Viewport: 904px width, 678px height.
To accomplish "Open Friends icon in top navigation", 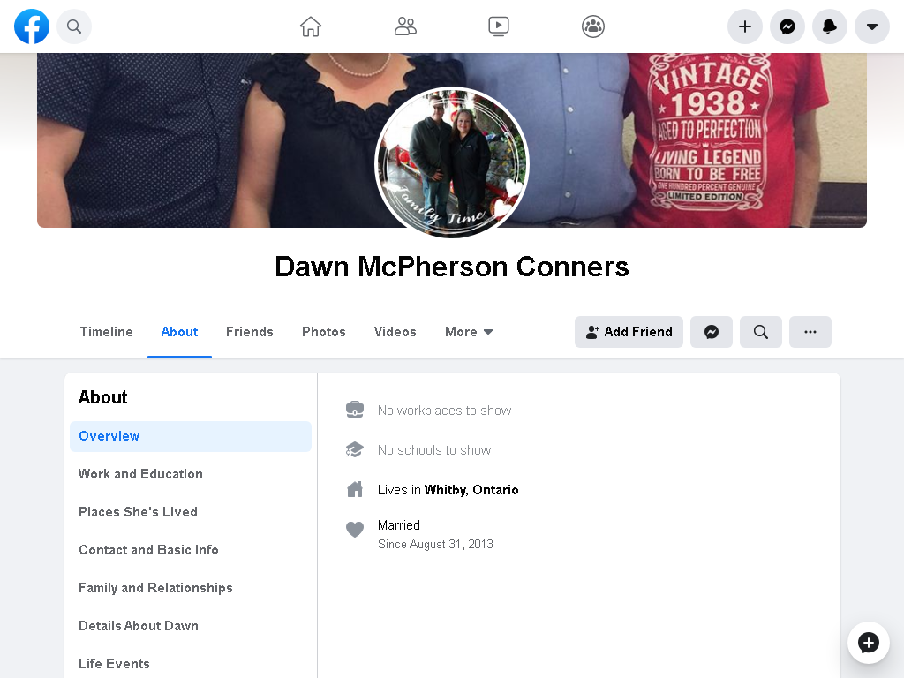I will tap(405, 26).
